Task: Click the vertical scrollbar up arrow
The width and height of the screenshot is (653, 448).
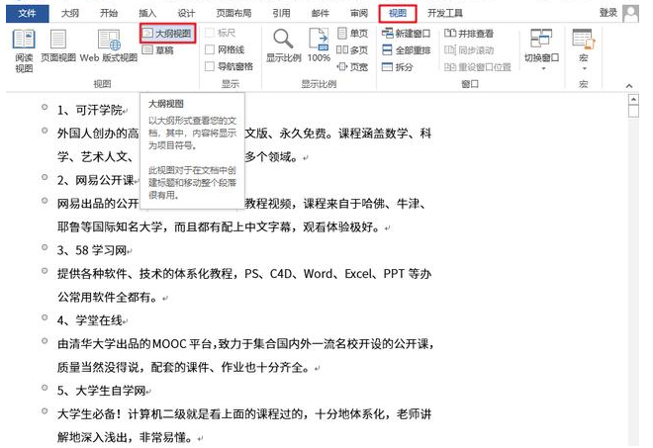Action: coord(633,100)
